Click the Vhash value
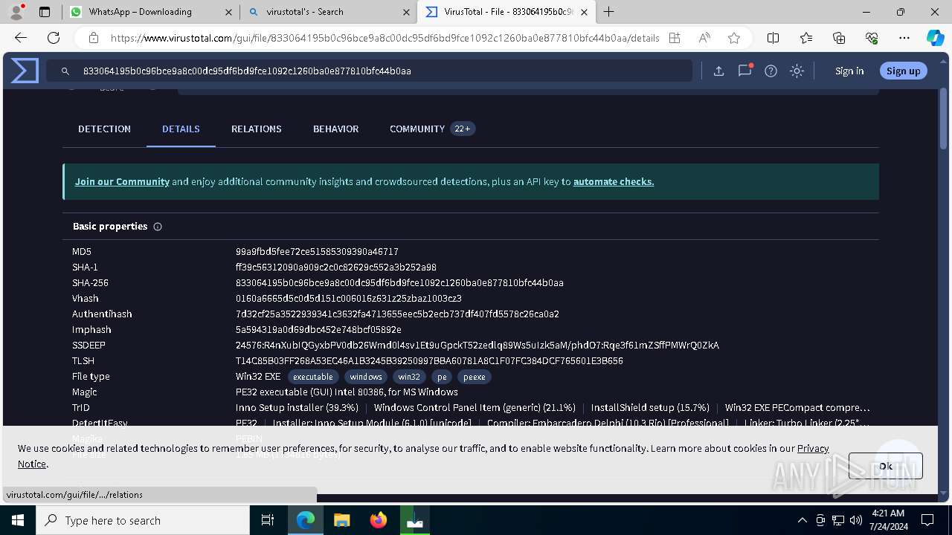 click(349, 299)
